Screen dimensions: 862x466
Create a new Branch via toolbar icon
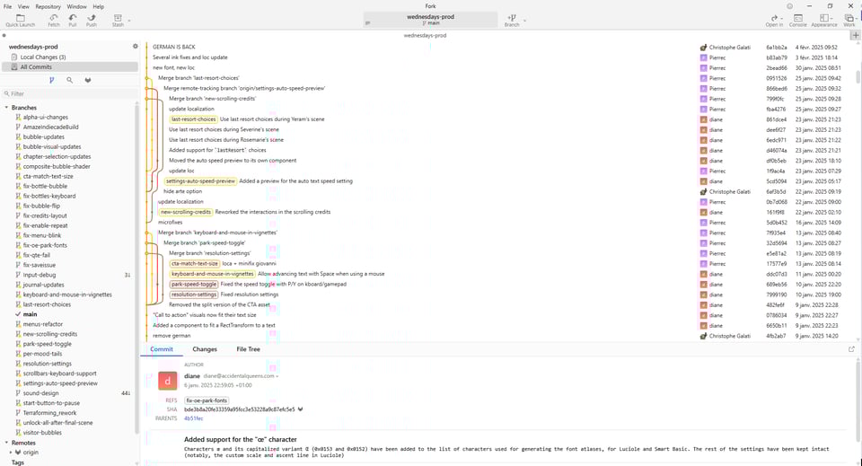(512, 21)
